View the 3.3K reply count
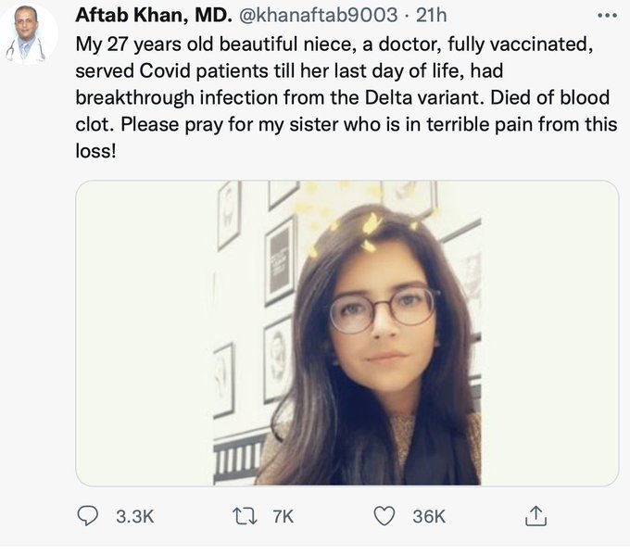Image resolution: width=630 pixels, height=555 pixels. click(x=135, y=517)
